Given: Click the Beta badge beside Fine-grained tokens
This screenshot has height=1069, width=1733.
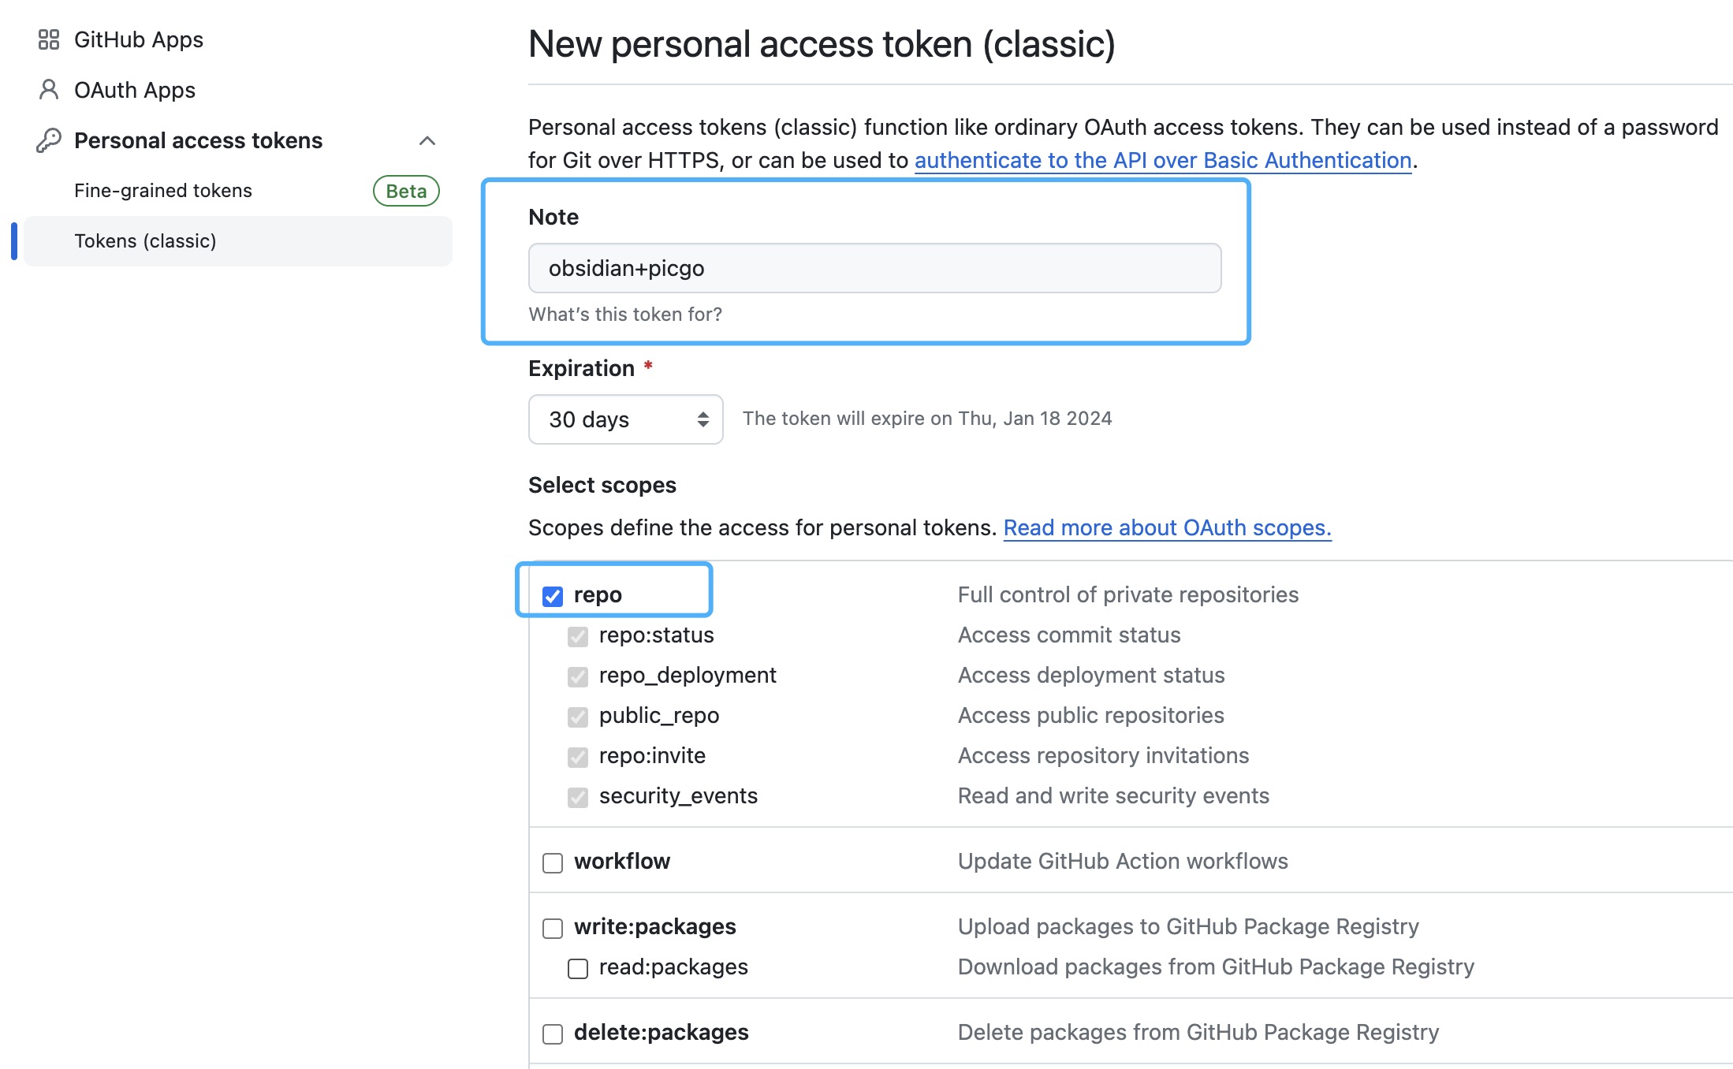Looking at the screenshot, I should [406, 191].
